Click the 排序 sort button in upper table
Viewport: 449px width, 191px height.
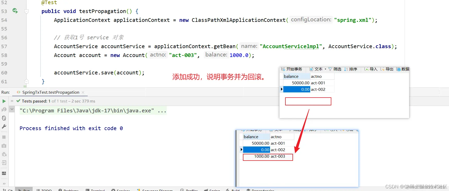[351, 69]
